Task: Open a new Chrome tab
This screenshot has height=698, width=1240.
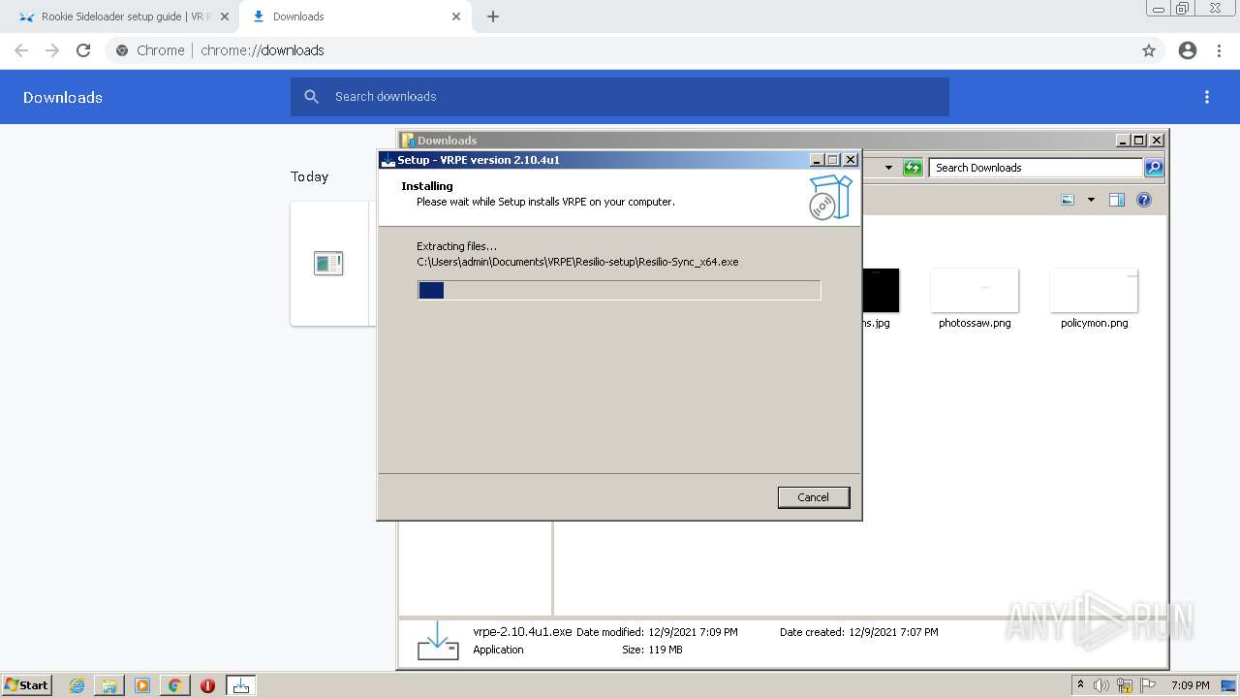Action: (x=493, y=16)
